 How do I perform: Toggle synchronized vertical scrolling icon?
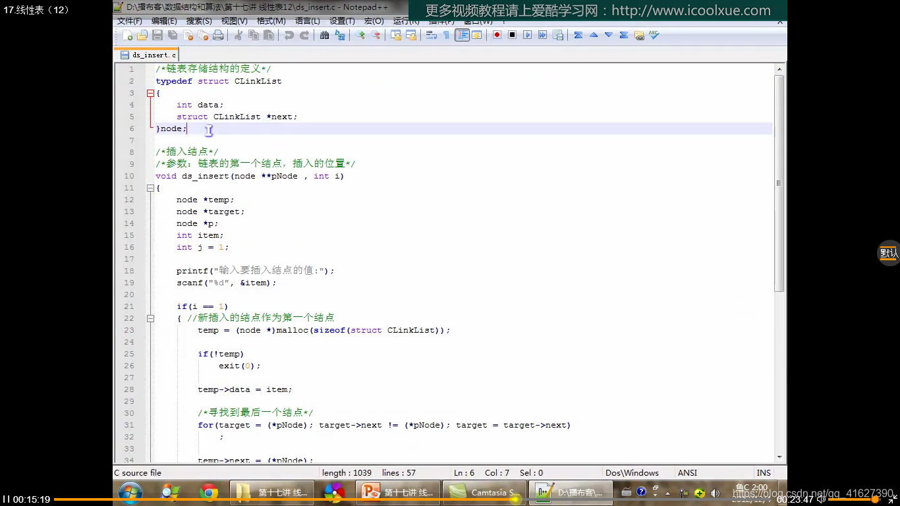[x=396, y=35]
